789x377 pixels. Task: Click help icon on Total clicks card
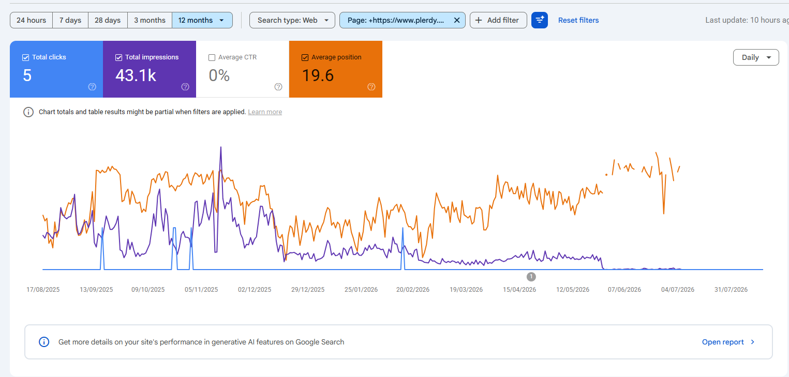click(x=92, y=87)
